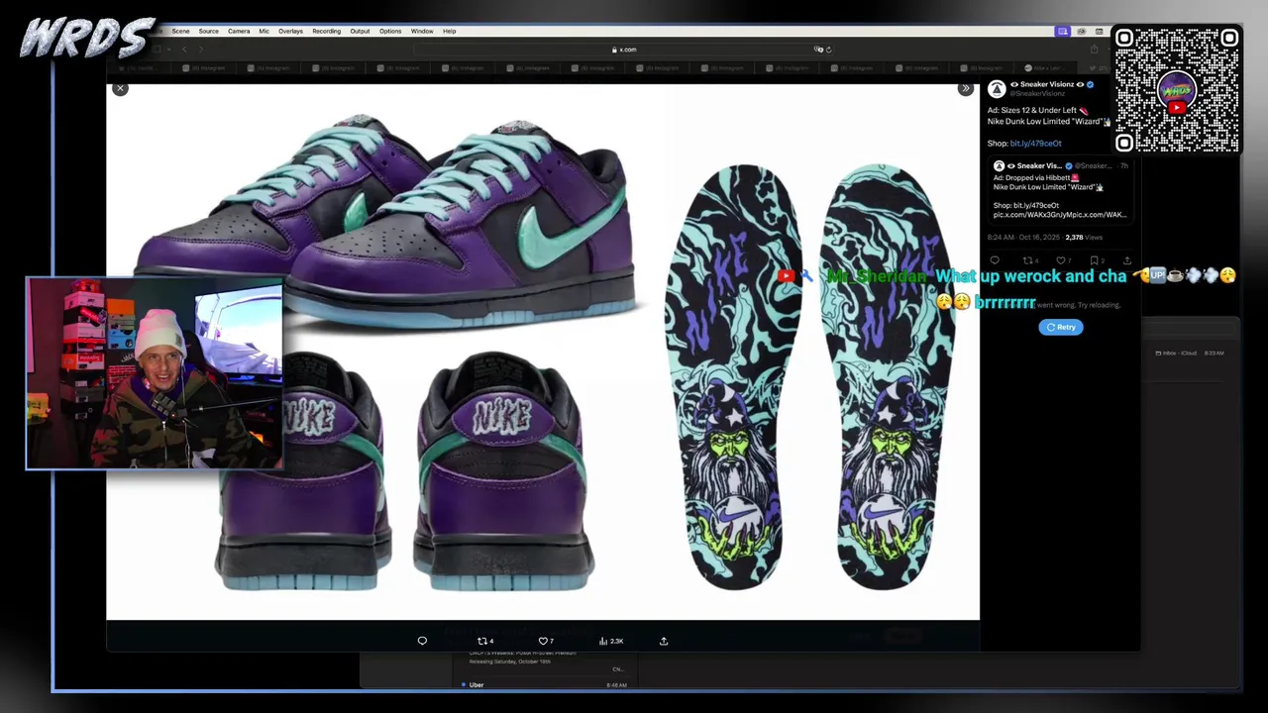Click the WRDS QR code overlay
The width and height of the screenshot is (1268, 713).
(1176, 90)
